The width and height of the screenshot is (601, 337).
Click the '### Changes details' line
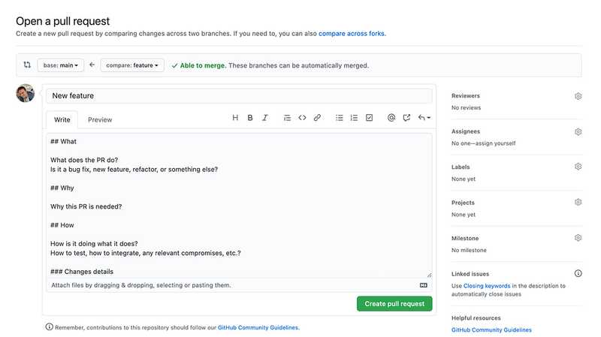click(82, 272)
